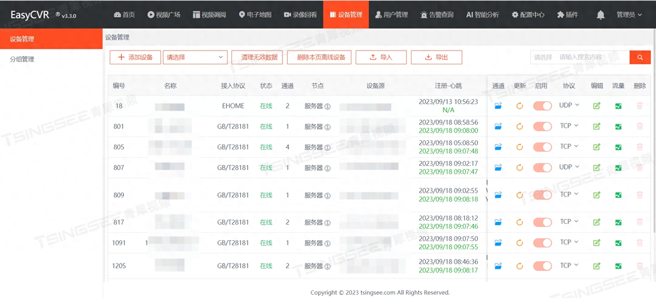The image size is (656, 298).
Task: View traffic chart for device 805
Action: coord(618,147)
